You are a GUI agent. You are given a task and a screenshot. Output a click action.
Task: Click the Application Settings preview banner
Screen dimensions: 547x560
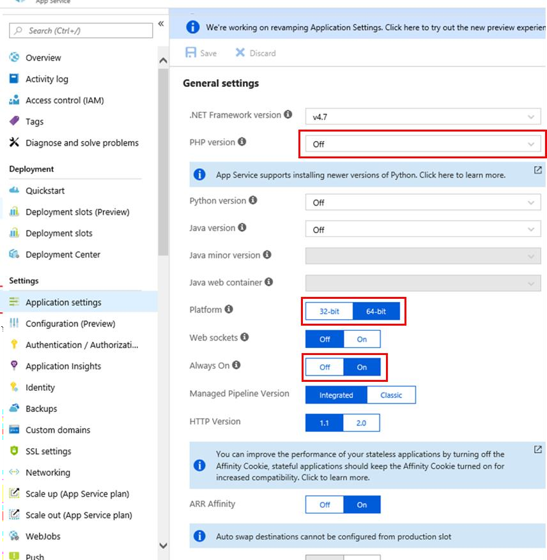(358, 27)
